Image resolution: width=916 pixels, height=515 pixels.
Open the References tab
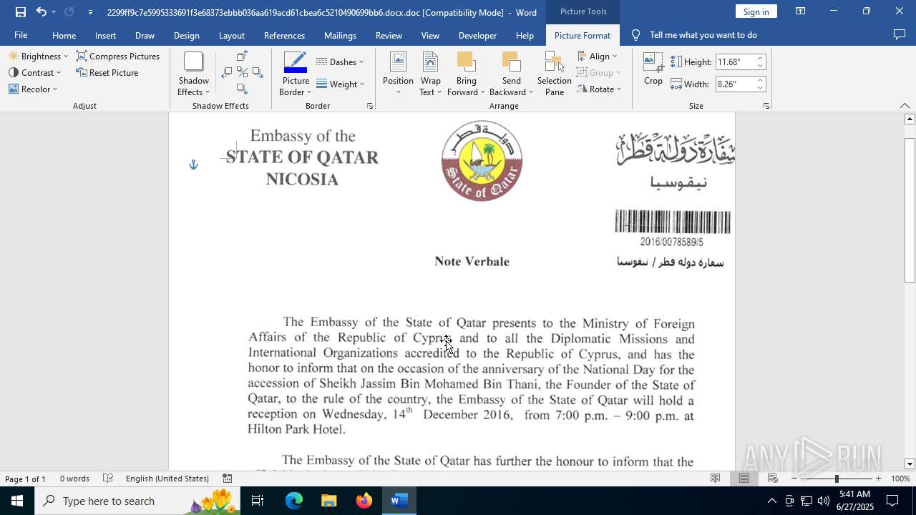[x=284, y=35]
